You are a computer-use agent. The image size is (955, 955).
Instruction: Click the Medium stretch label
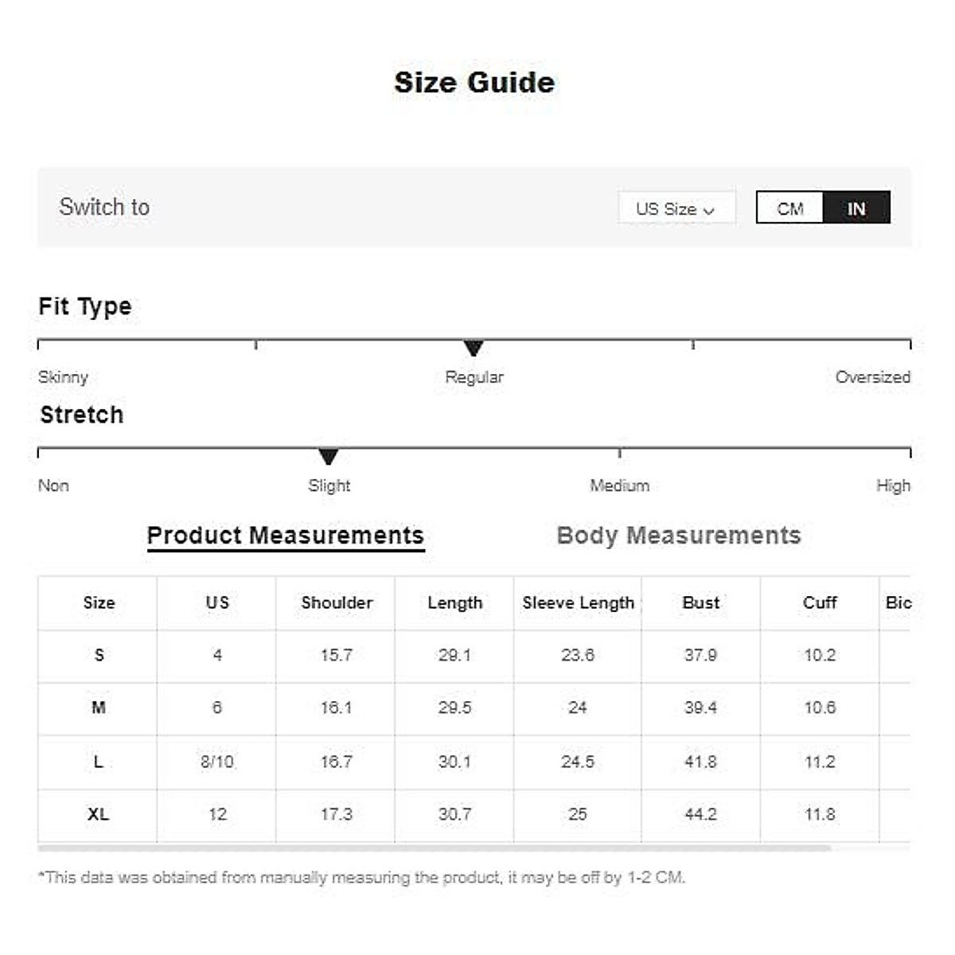tap(619, 485)
